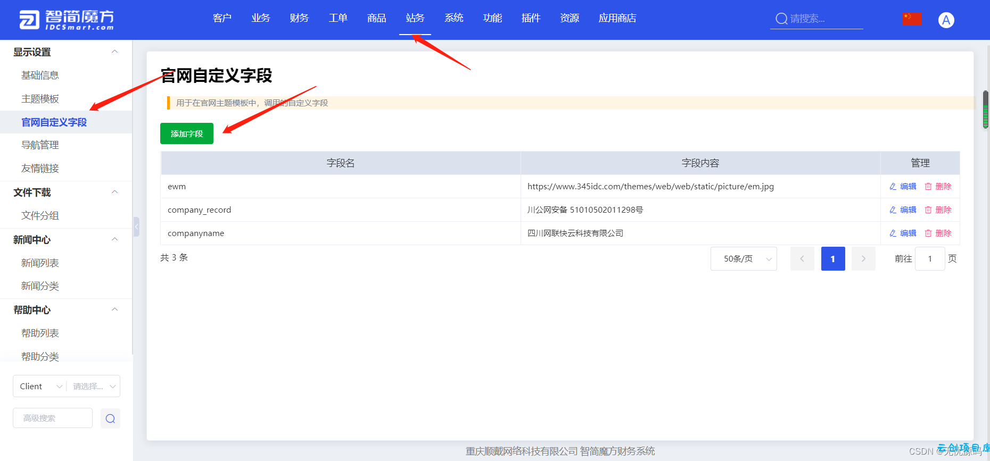Click the 共 3 条 total count
Image resolution: width=990 pixels, height=461 pixels.
tap(174, 257)
